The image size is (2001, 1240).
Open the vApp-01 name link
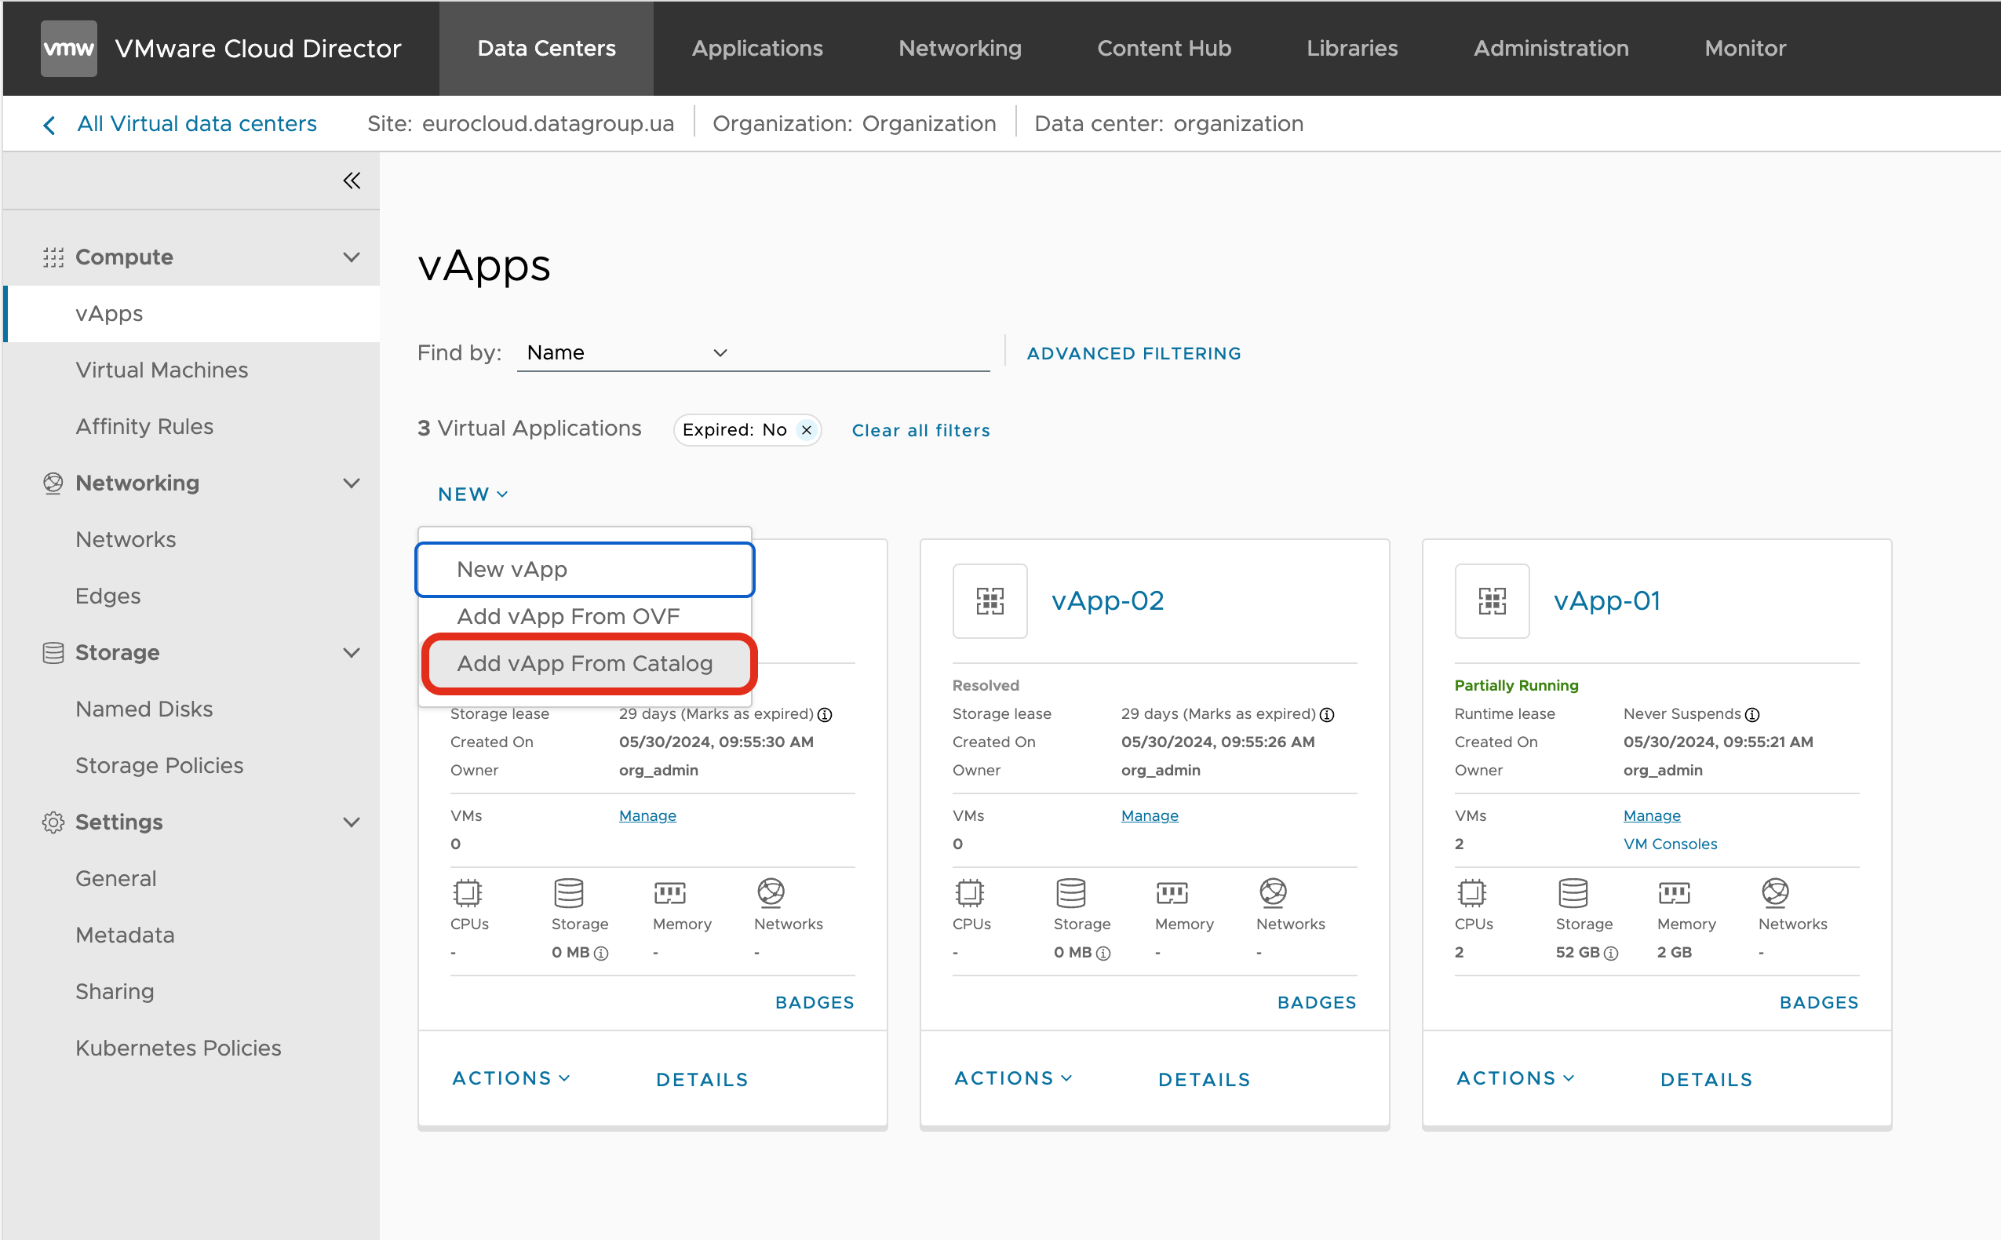tap(1607, 600)
